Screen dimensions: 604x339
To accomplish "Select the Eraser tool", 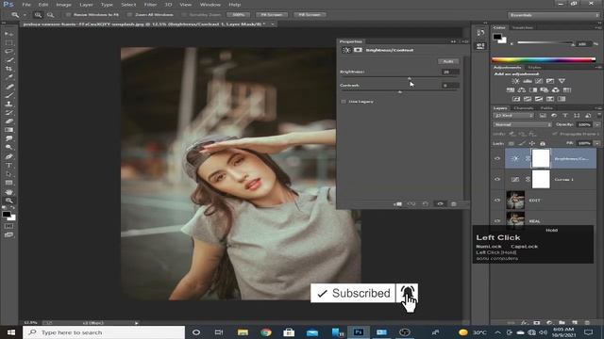I will [x=8, y=121].
